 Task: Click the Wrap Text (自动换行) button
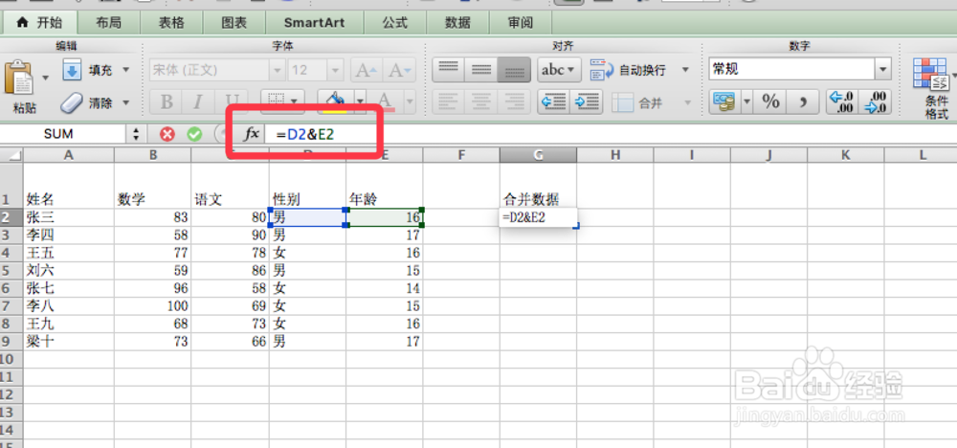pos(628,70)
